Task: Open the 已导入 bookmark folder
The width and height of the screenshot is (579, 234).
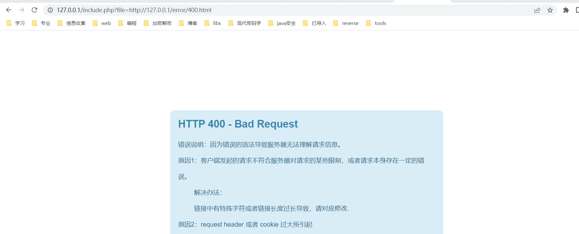Action: click(x=315, y=23)
